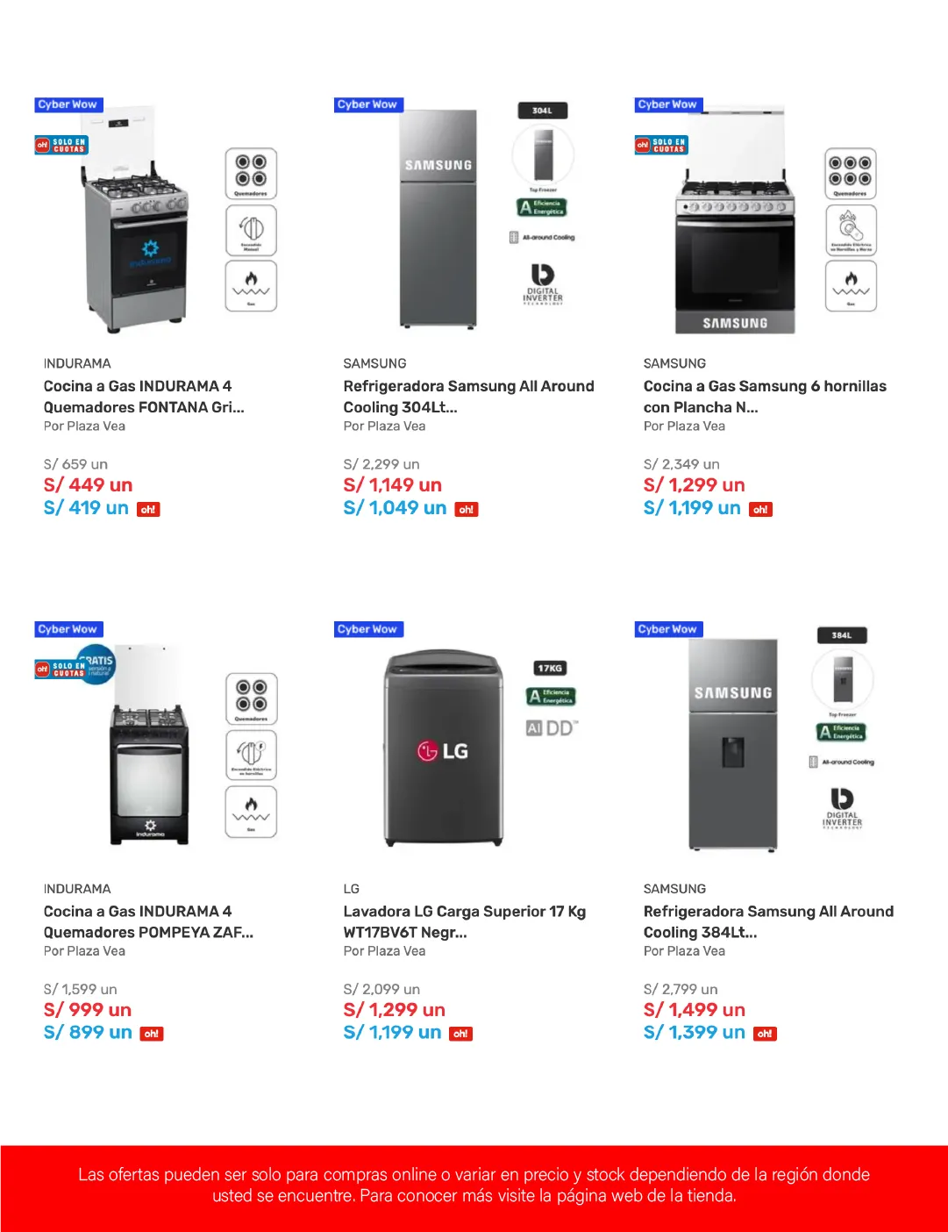Click the 384L capacity badge
948x1232 pixels.
(841, 635)
